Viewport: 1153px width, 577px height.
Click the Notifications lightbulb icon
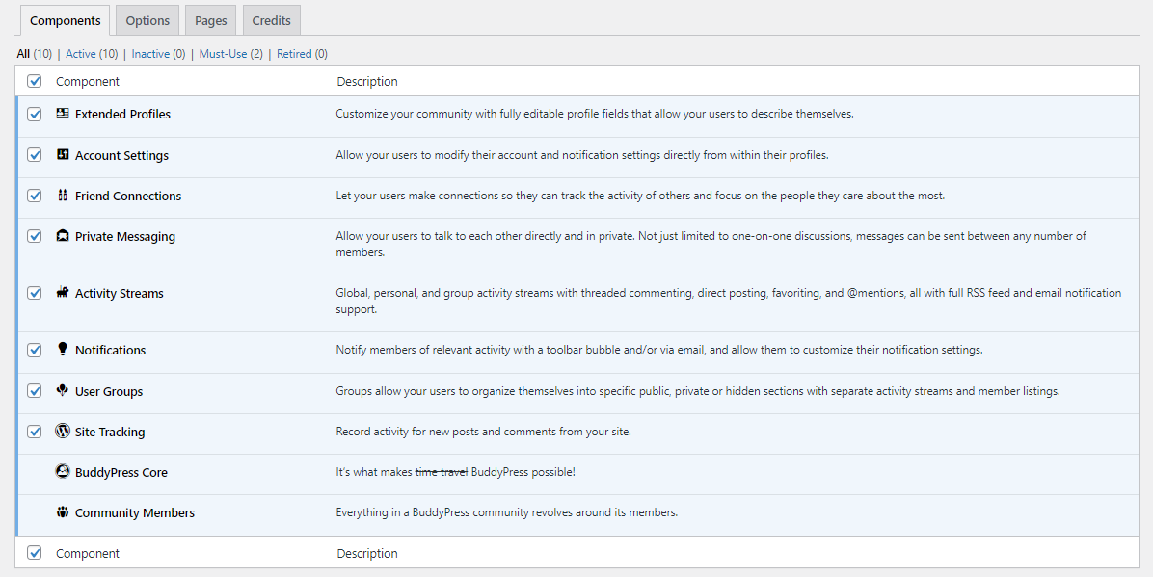tap(63, 349)
